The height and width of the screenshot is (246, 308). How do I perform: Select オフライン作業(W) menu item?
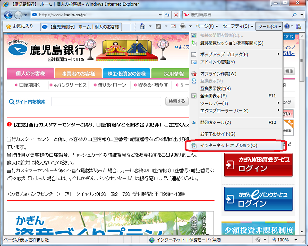tap(236, 74)
